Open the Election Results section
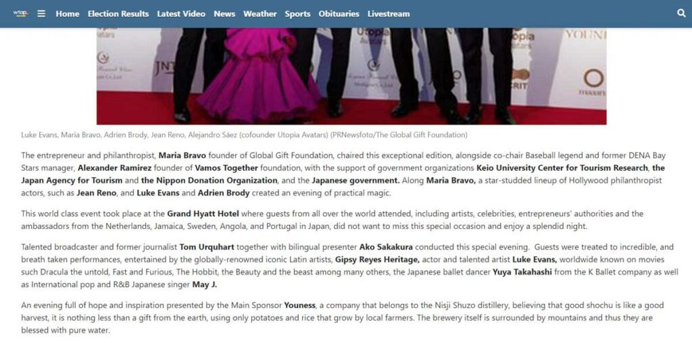This screenshot has width=692, height=343. pyautogui.click(x=118, y=14)
